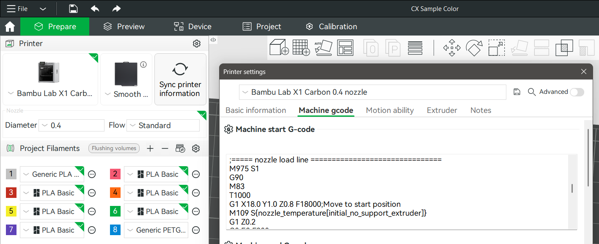Auto orient the selected object

(323, 47)
